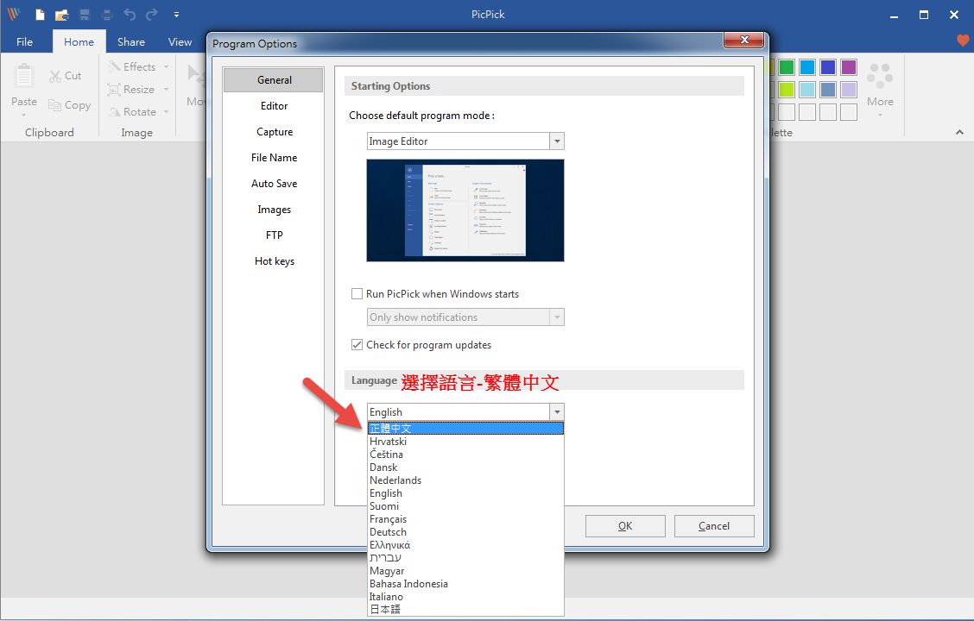Open the Auto Save options category
The width and height of the screenshot is (974, 621).
point(274,184)
